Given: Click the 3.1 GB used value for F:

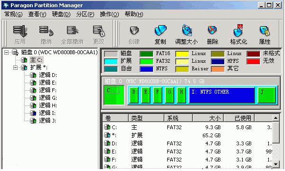Looking at the screenshot, I should tap(244, 160).
